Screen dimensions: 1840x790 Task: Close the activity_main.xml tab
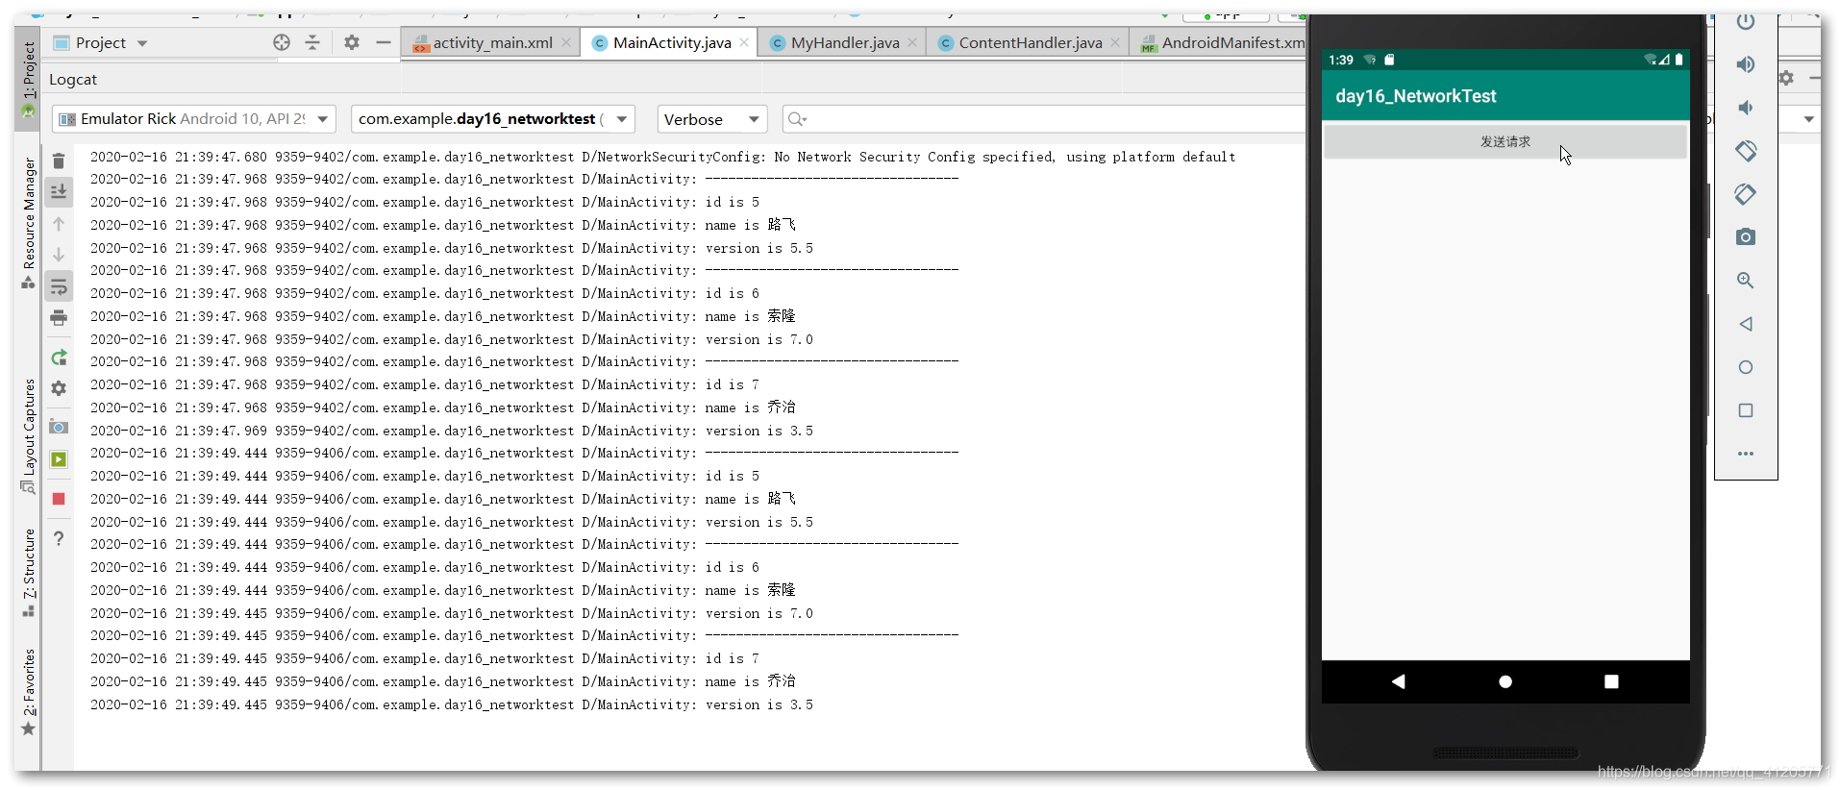click(x=566, y=42)
